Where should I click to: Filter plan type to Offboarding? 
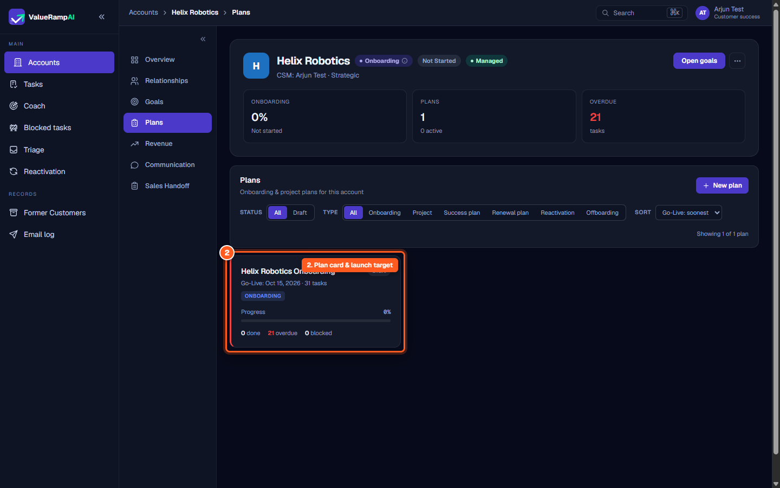602,213
